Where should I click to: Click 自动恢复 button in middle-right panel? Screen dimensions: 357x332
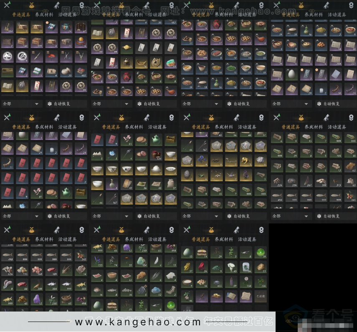pyautogui.click(x=336, y=216)
